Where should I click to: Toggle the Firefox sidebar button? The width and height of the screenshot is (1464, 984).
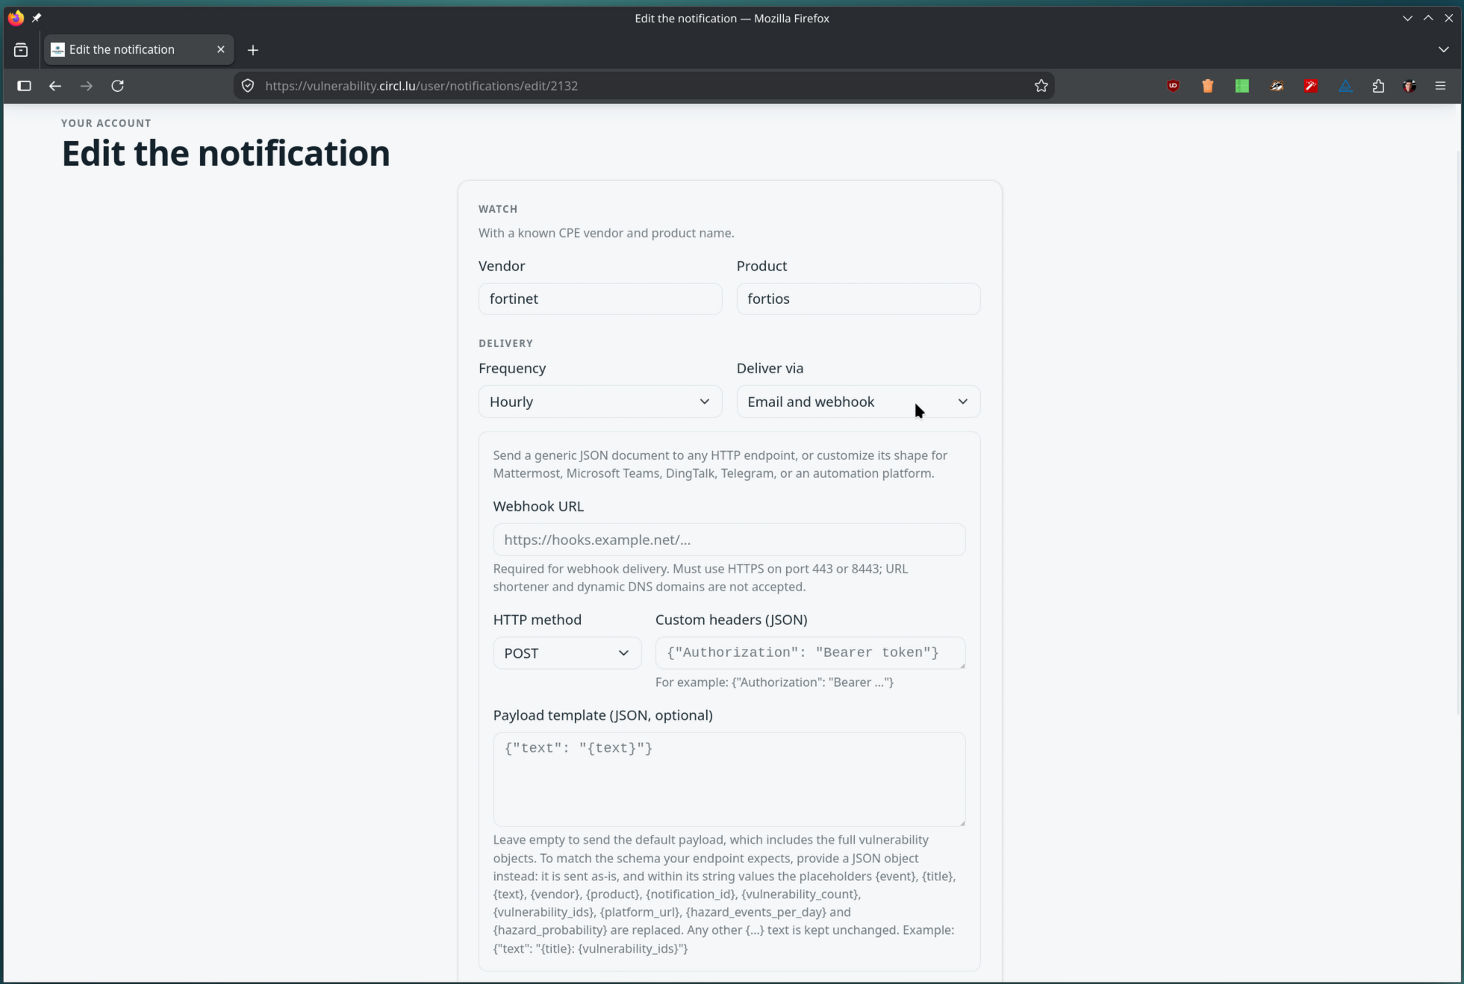click(24, 86)
